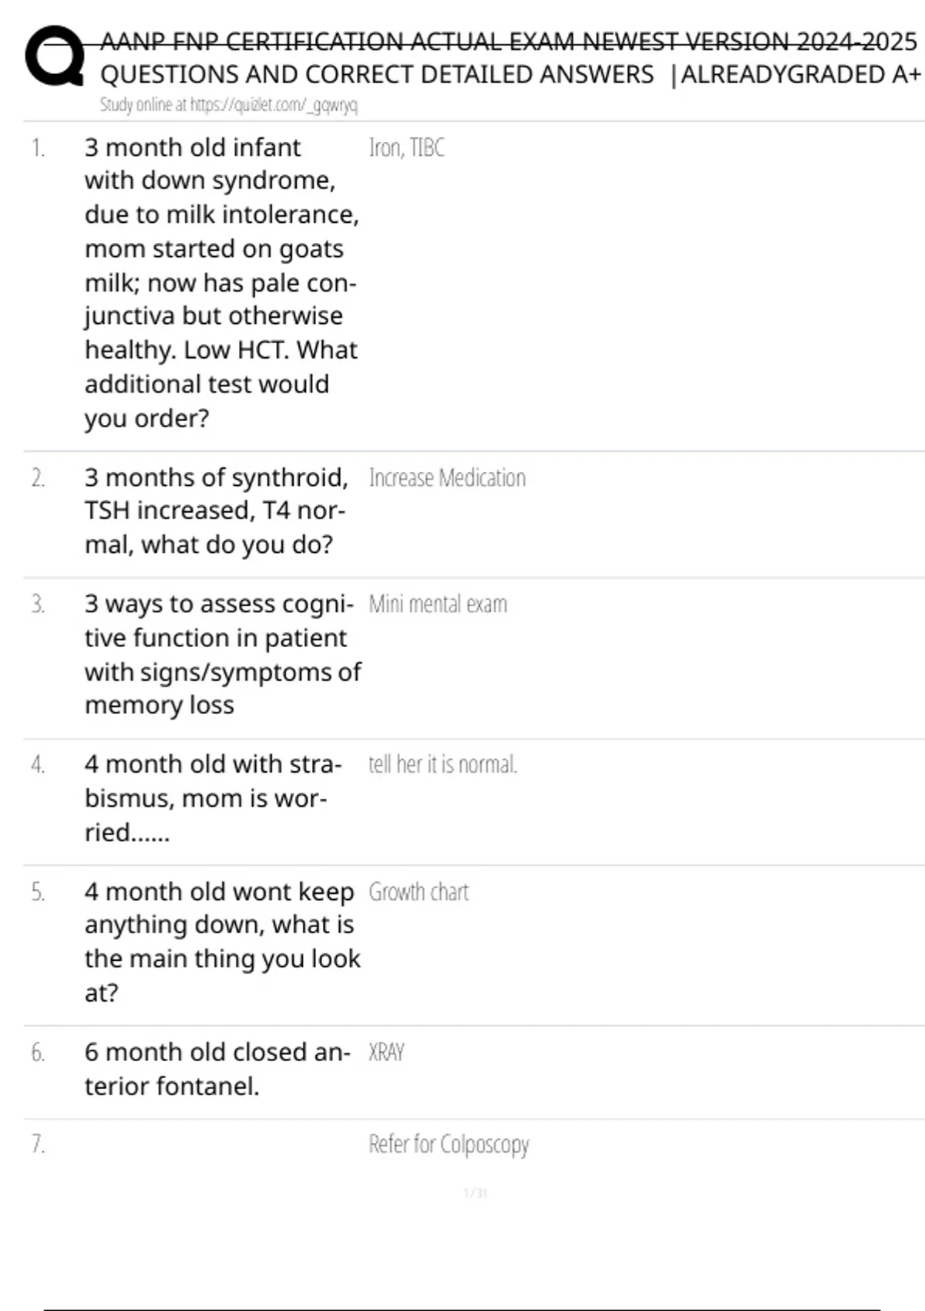Click the 'Increase Medication' answer
925x1311 pixels.
coord(447,478)
